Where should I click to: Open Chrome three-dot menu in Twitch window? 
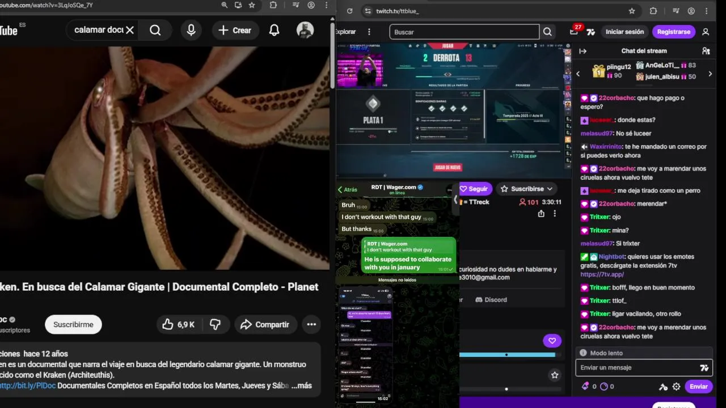tap(707, 11)
